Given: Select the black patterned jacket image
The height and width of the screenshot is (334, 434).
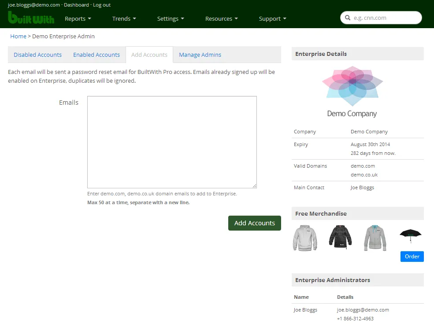Looking at the screenshot, I should [x=340, y=238].
